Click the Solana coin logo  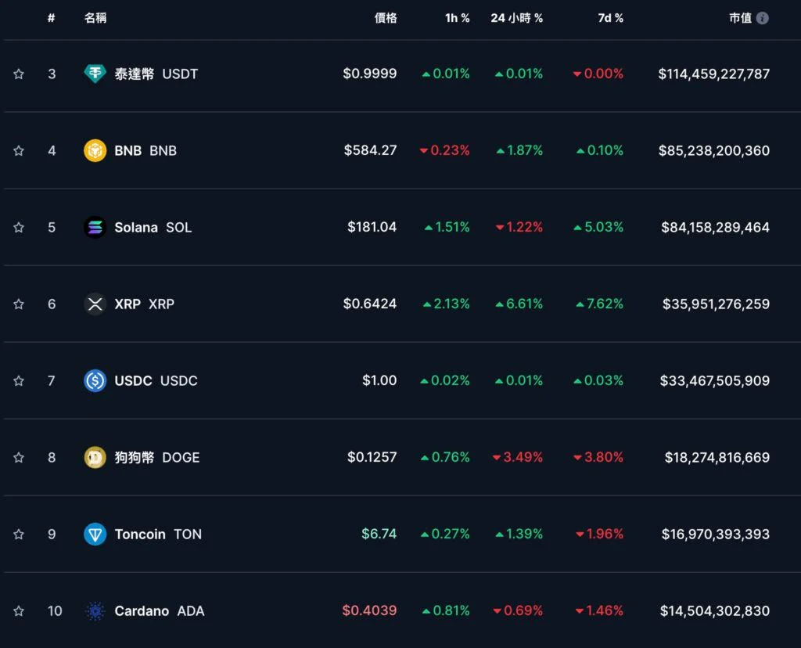95,227
